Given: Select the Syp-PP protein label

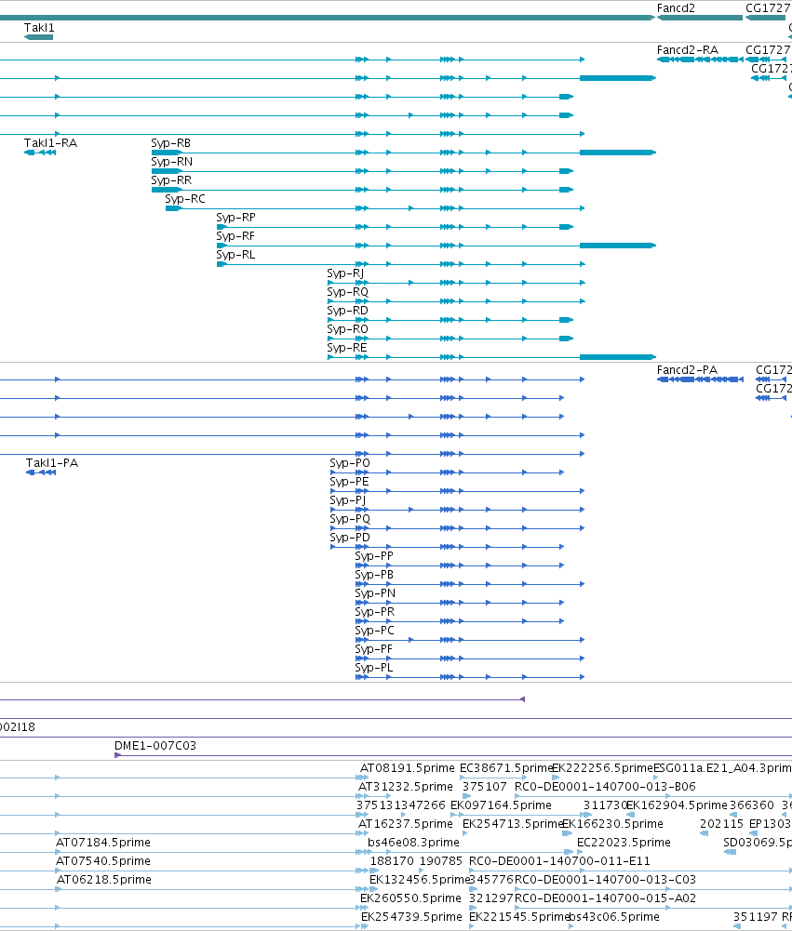Looking at the screenshot, I should 374,556.
